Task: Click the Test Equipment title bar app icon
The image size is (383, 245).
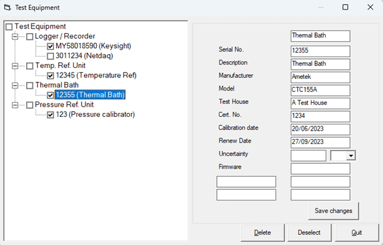Action: 8,8
